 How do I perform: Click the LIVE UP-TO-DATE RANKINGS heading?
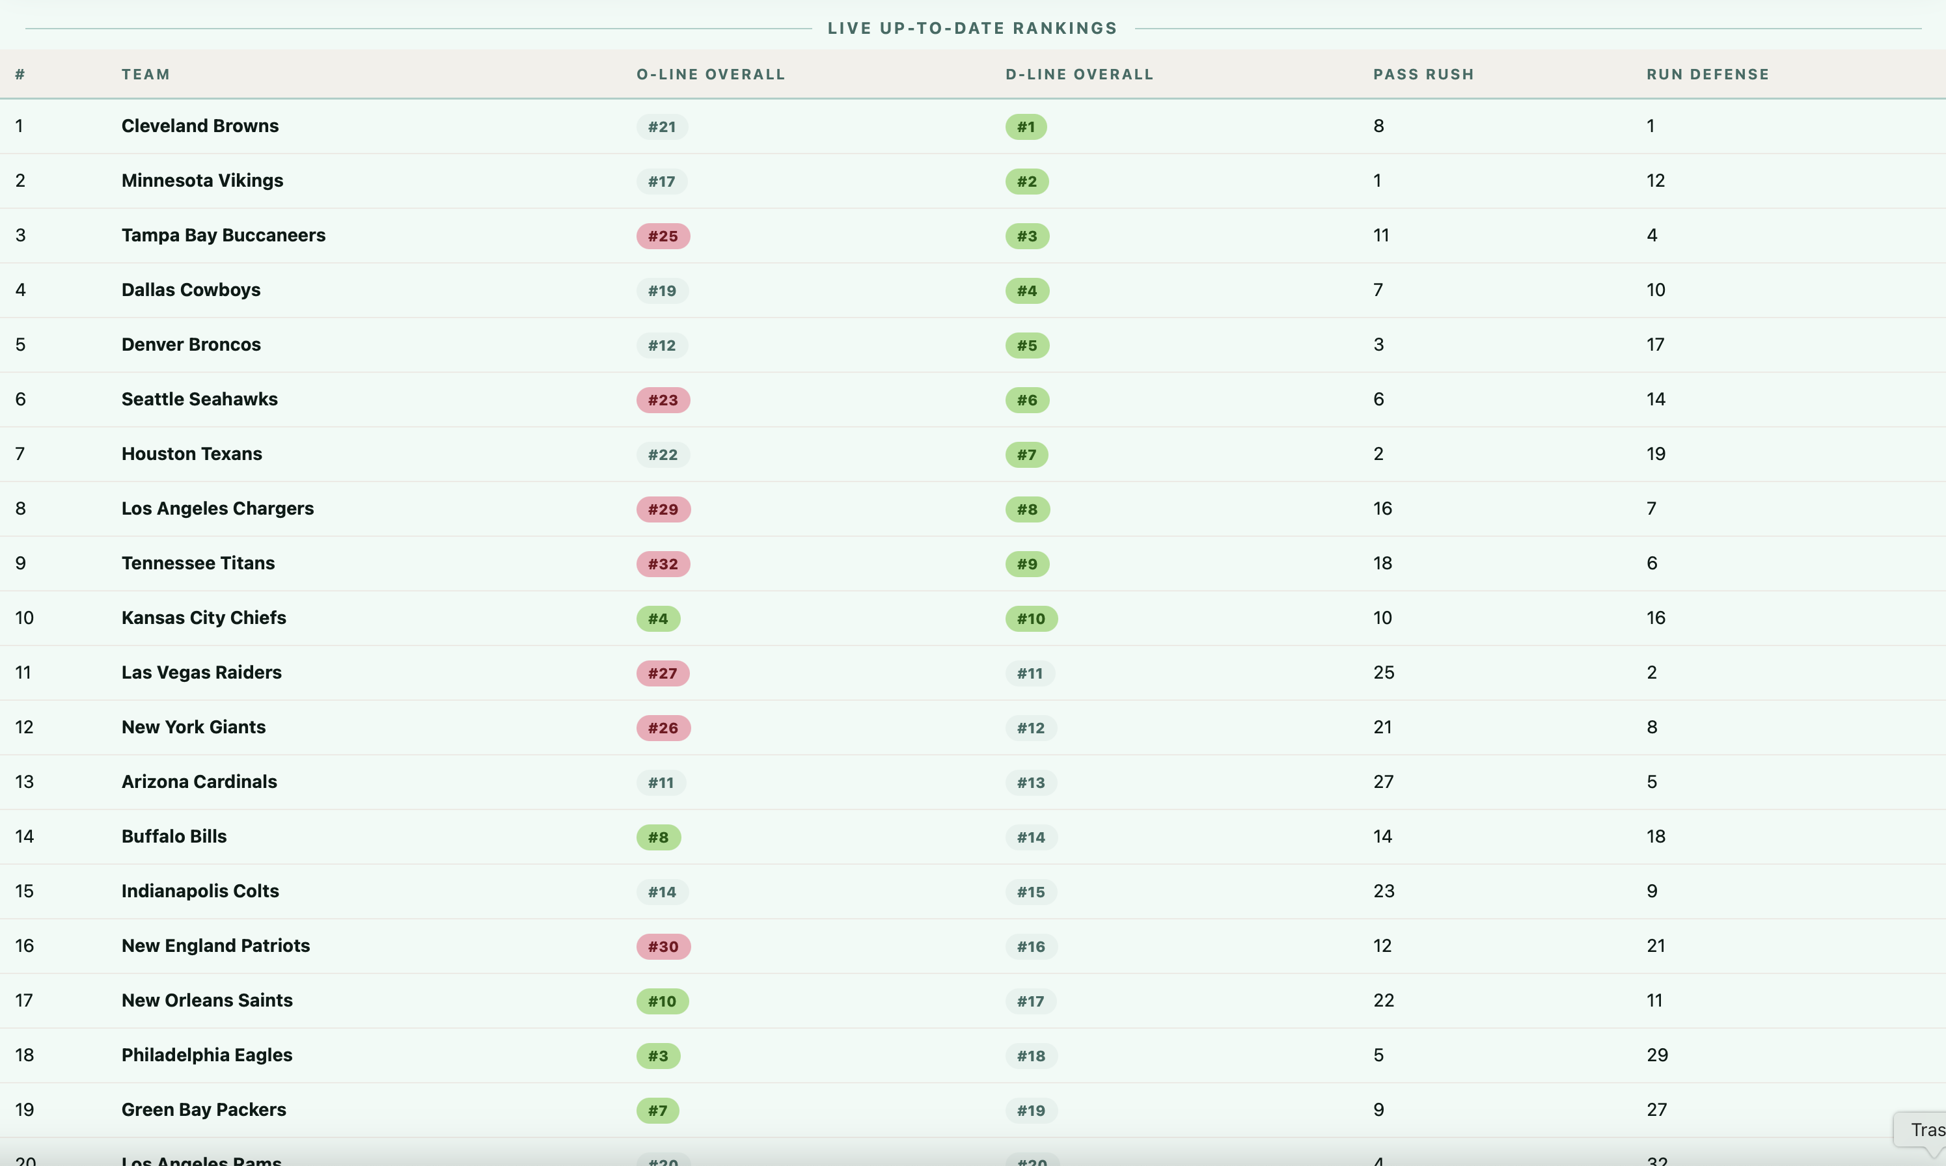972,28
